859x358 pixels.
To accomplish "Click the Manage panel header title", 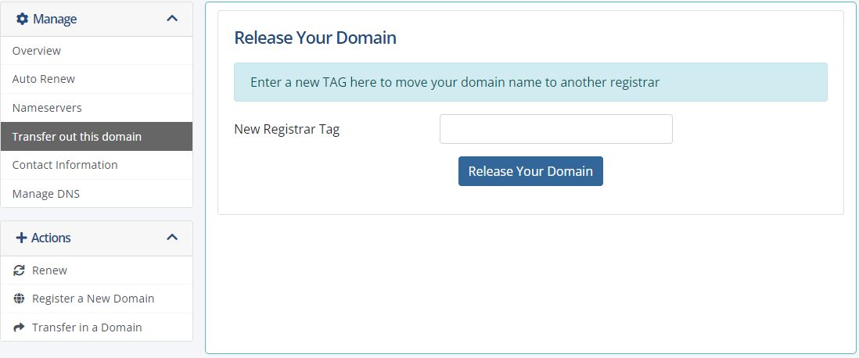I will tap(55, 20).
